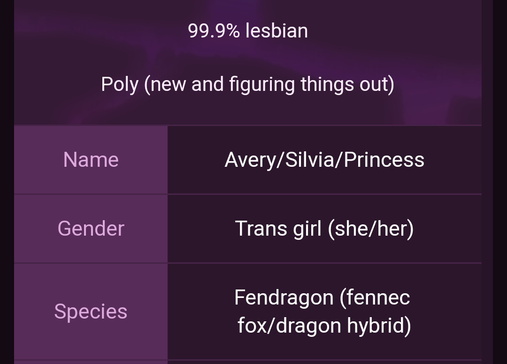Click the "99.9% lesbian" text line
This screenshot has width=507, height=364.
click(x=248, y=31)
